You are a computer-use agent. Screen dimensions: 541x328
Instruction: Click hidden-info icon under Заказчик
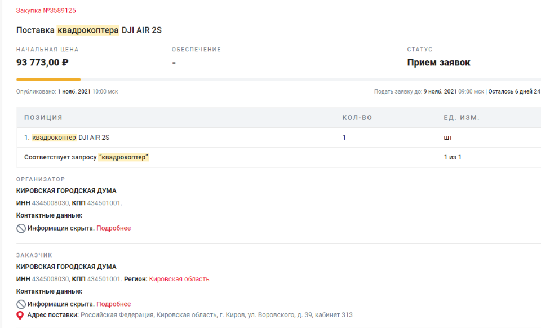point(21,304)
